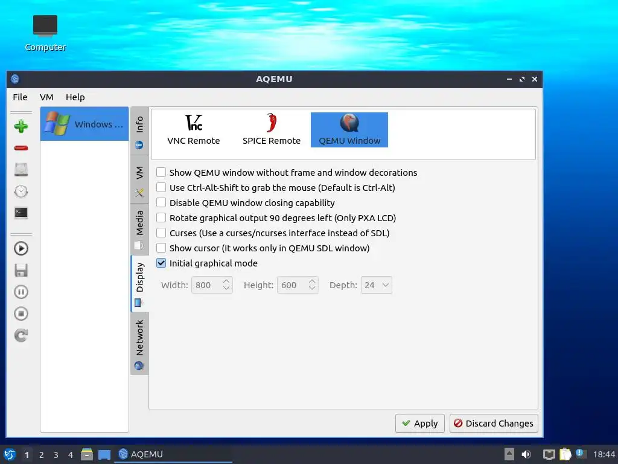The image size is (618, 464).
Task: Uncheck Initial graphical mode
Action: [161, 263]
